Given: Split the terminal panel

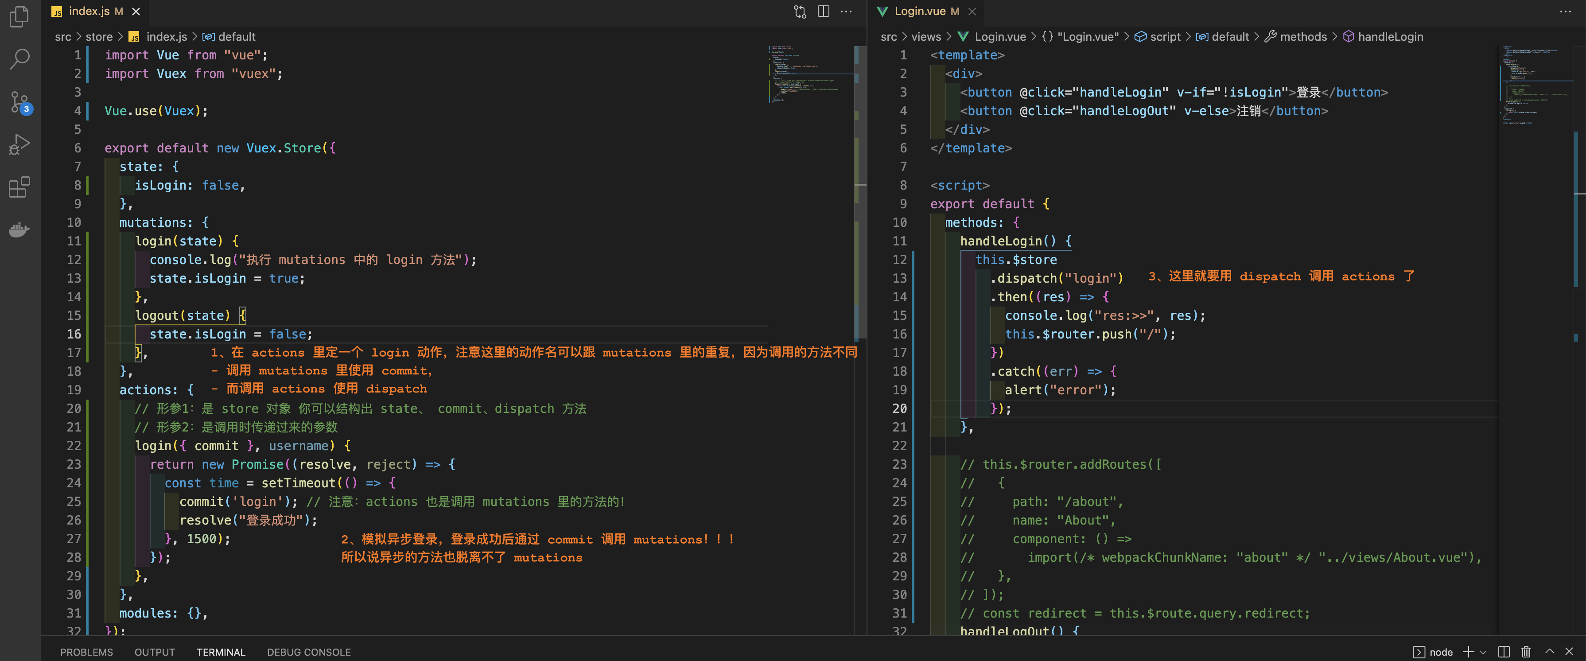Looking at the screenshot, I should pos(1504,652).
